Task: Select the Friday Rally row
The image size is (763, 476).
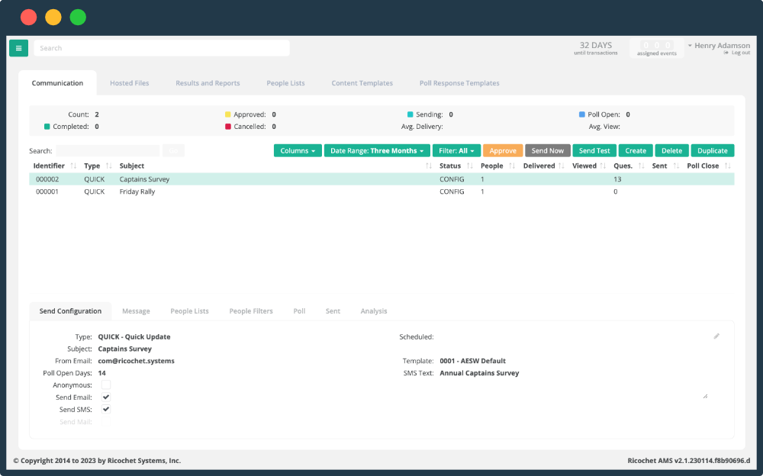Action: [381, 191]
